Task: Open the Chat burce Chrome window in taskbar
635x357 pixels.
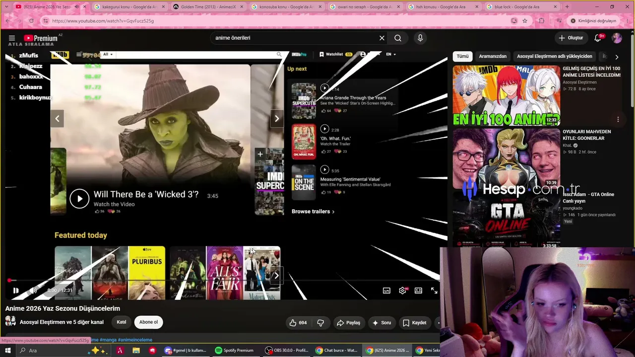Action: [x=337, y=351]
